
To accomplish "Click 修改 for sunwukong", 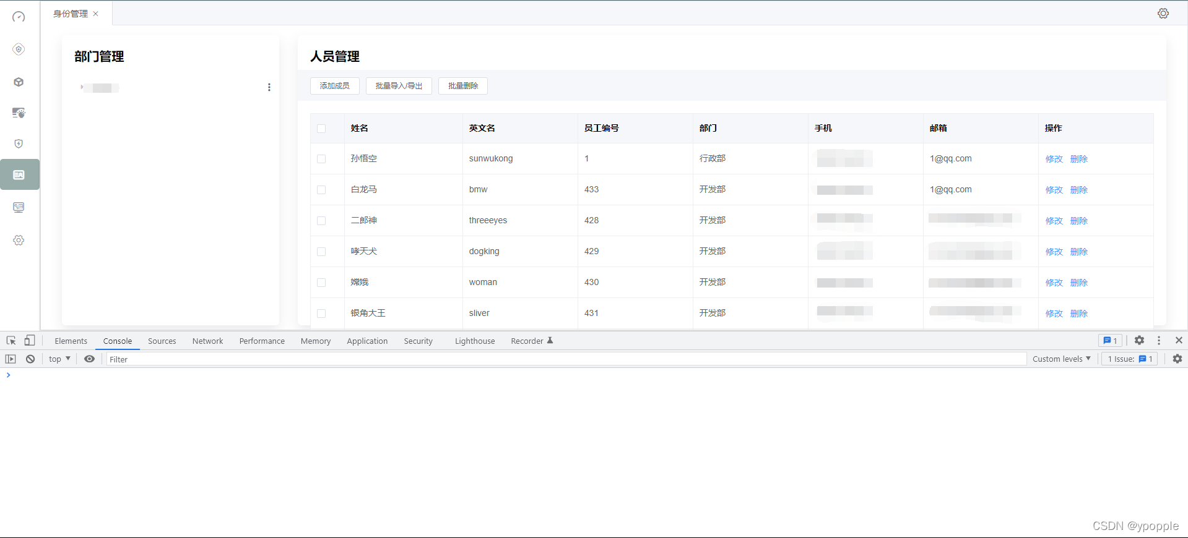I will click(1054, 159).
